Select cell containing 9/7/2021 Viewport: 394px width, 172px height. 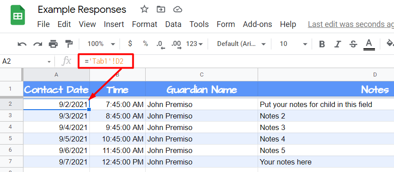point(56,162)
